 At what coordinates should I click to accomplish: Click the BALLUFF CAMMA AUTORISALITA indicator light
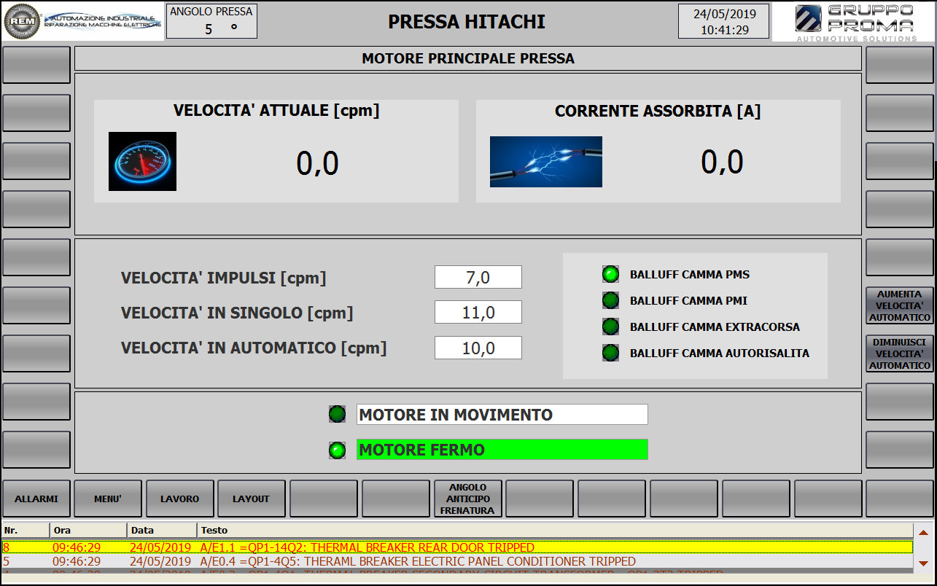[610, 353]
